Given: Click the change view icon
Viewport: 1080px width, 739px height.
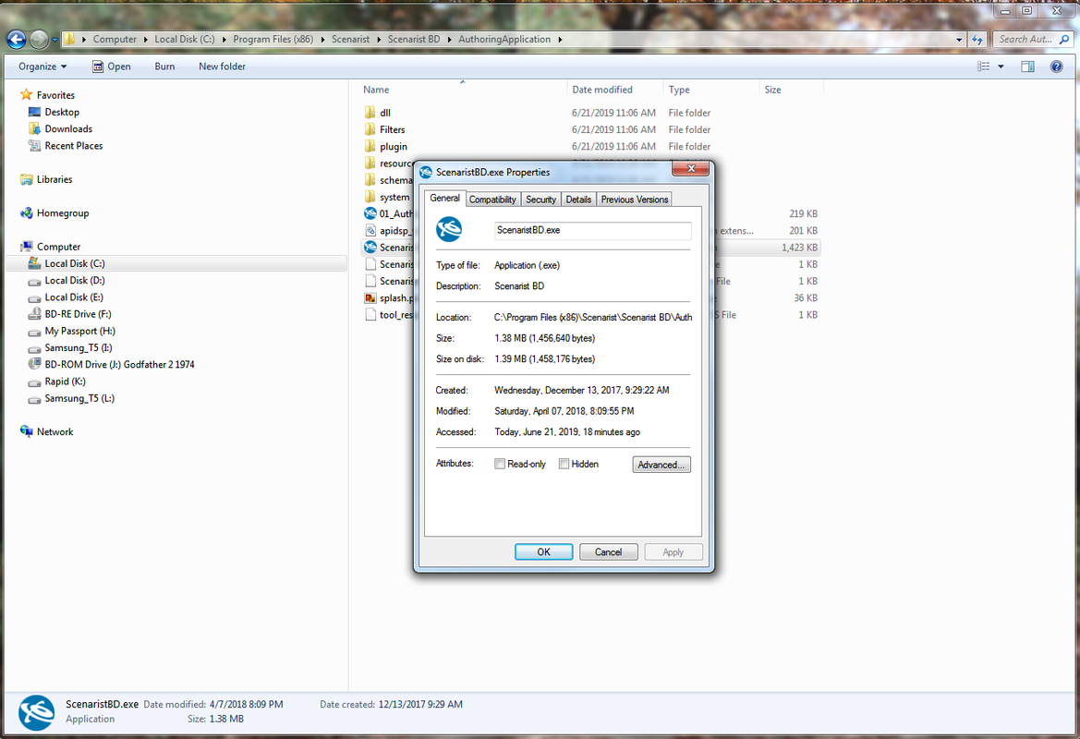Looking at the screenshot, I should [x=984, y=67].
